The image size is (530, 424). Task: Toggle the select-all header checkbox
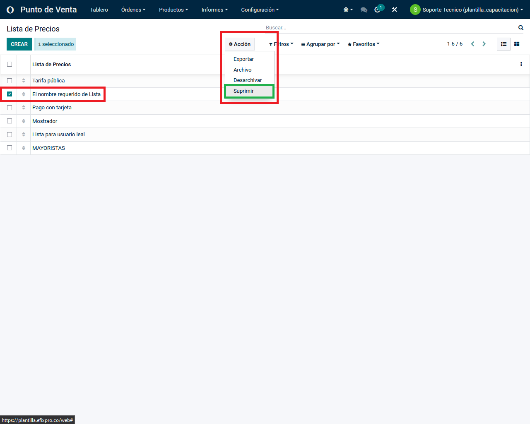[x=10, y=64]
